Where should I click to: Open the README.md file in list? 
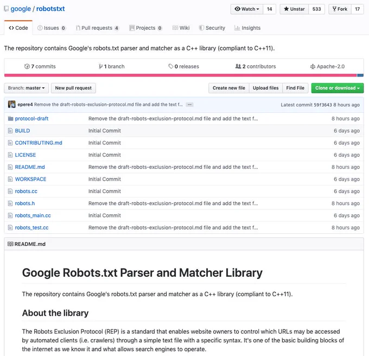[30, 167]
